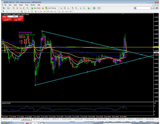The width and height of the screenshot is (160, 124).
Task: Show the Market Watch panel
Action: [14, 8]
